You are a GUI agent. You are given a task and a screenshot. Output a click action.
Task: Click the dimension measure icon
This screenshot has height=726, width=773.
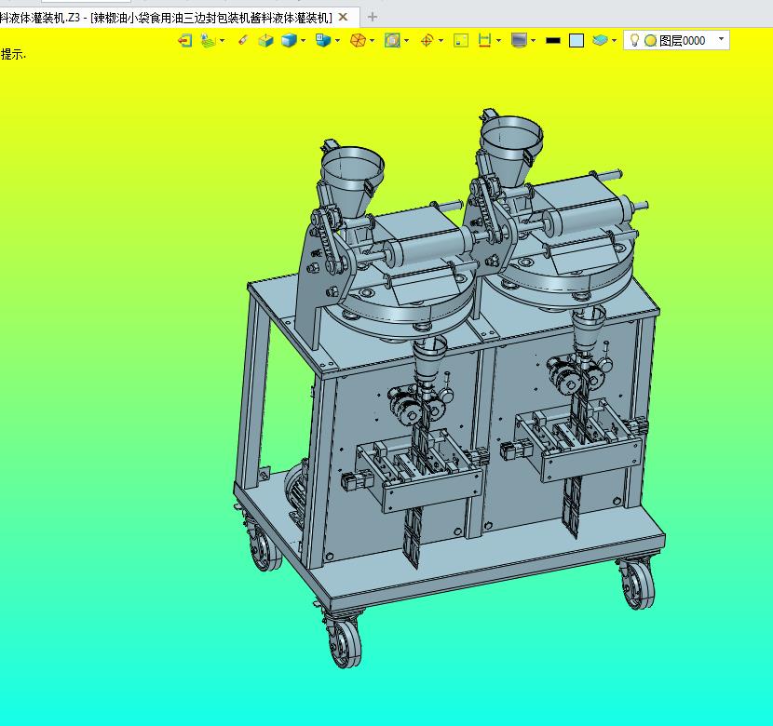(x=485, y=40)
